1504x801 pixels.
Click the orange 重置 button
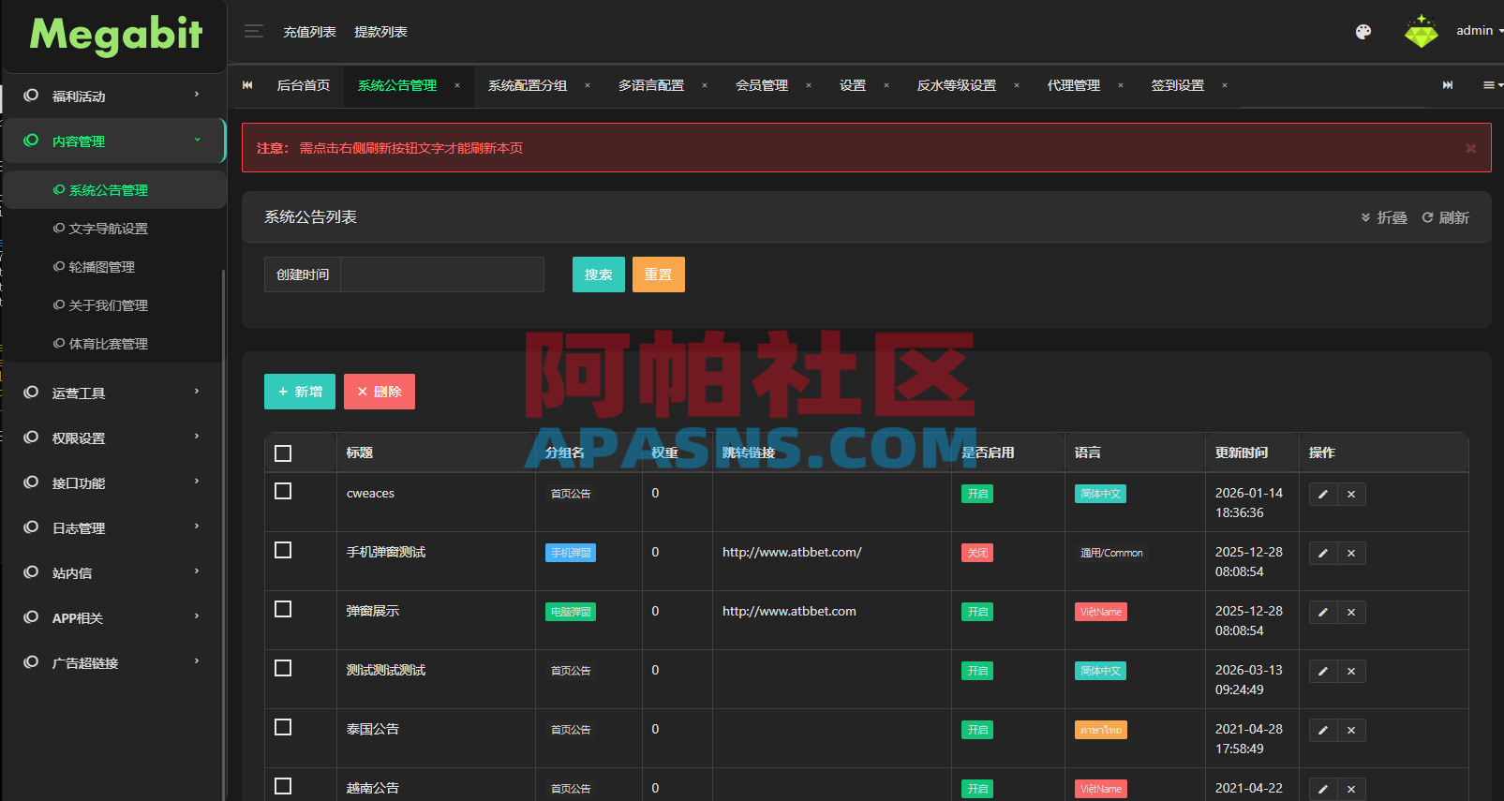(659, 274)
